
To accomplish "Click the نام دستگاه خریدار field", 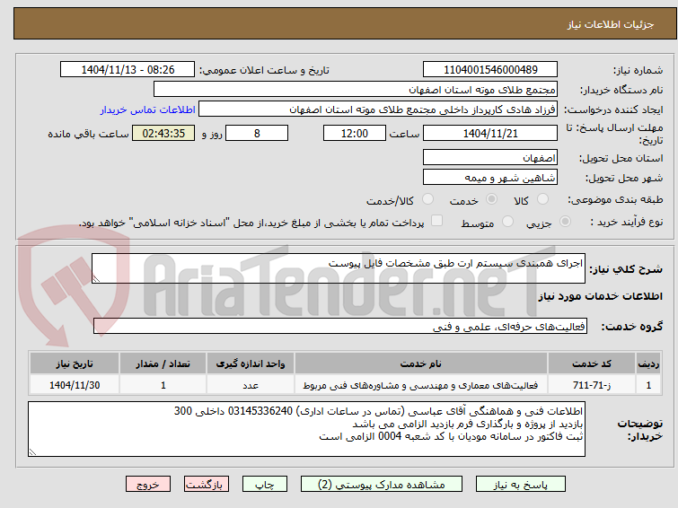I will click(x=356, y=90).
